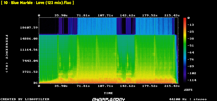Click the 107.71s label on bottom axis

coord(105,86)
